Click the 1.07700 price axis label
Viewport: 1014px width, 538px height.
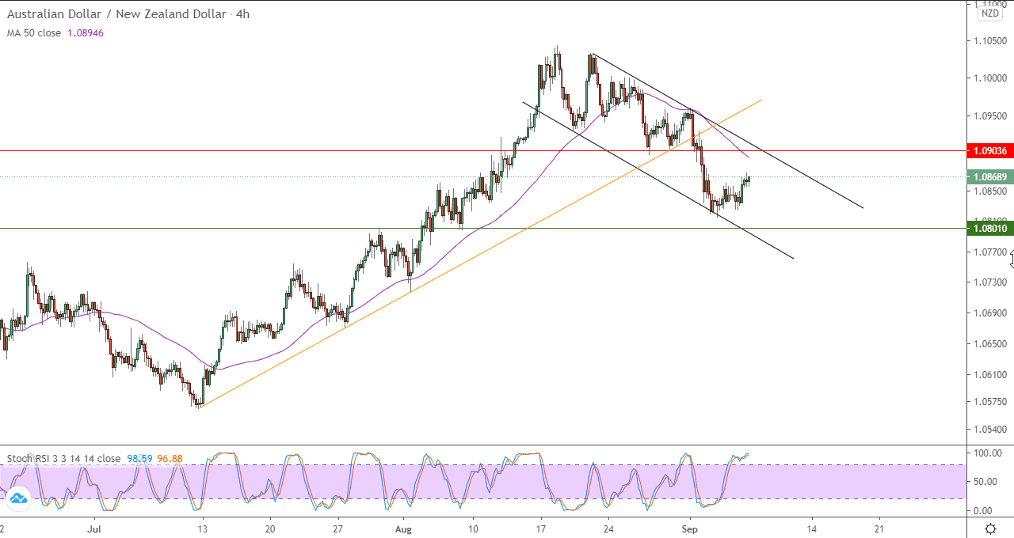pos(991,252)
